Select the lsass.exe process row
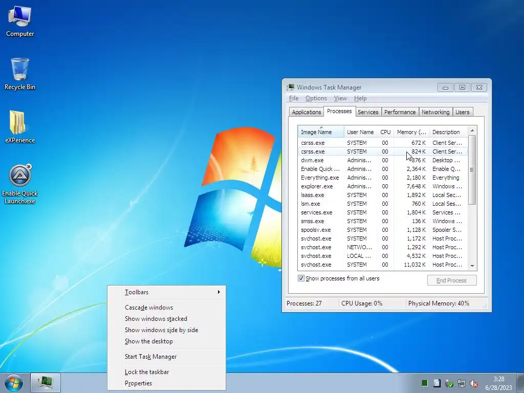 [x=383, y=195]
